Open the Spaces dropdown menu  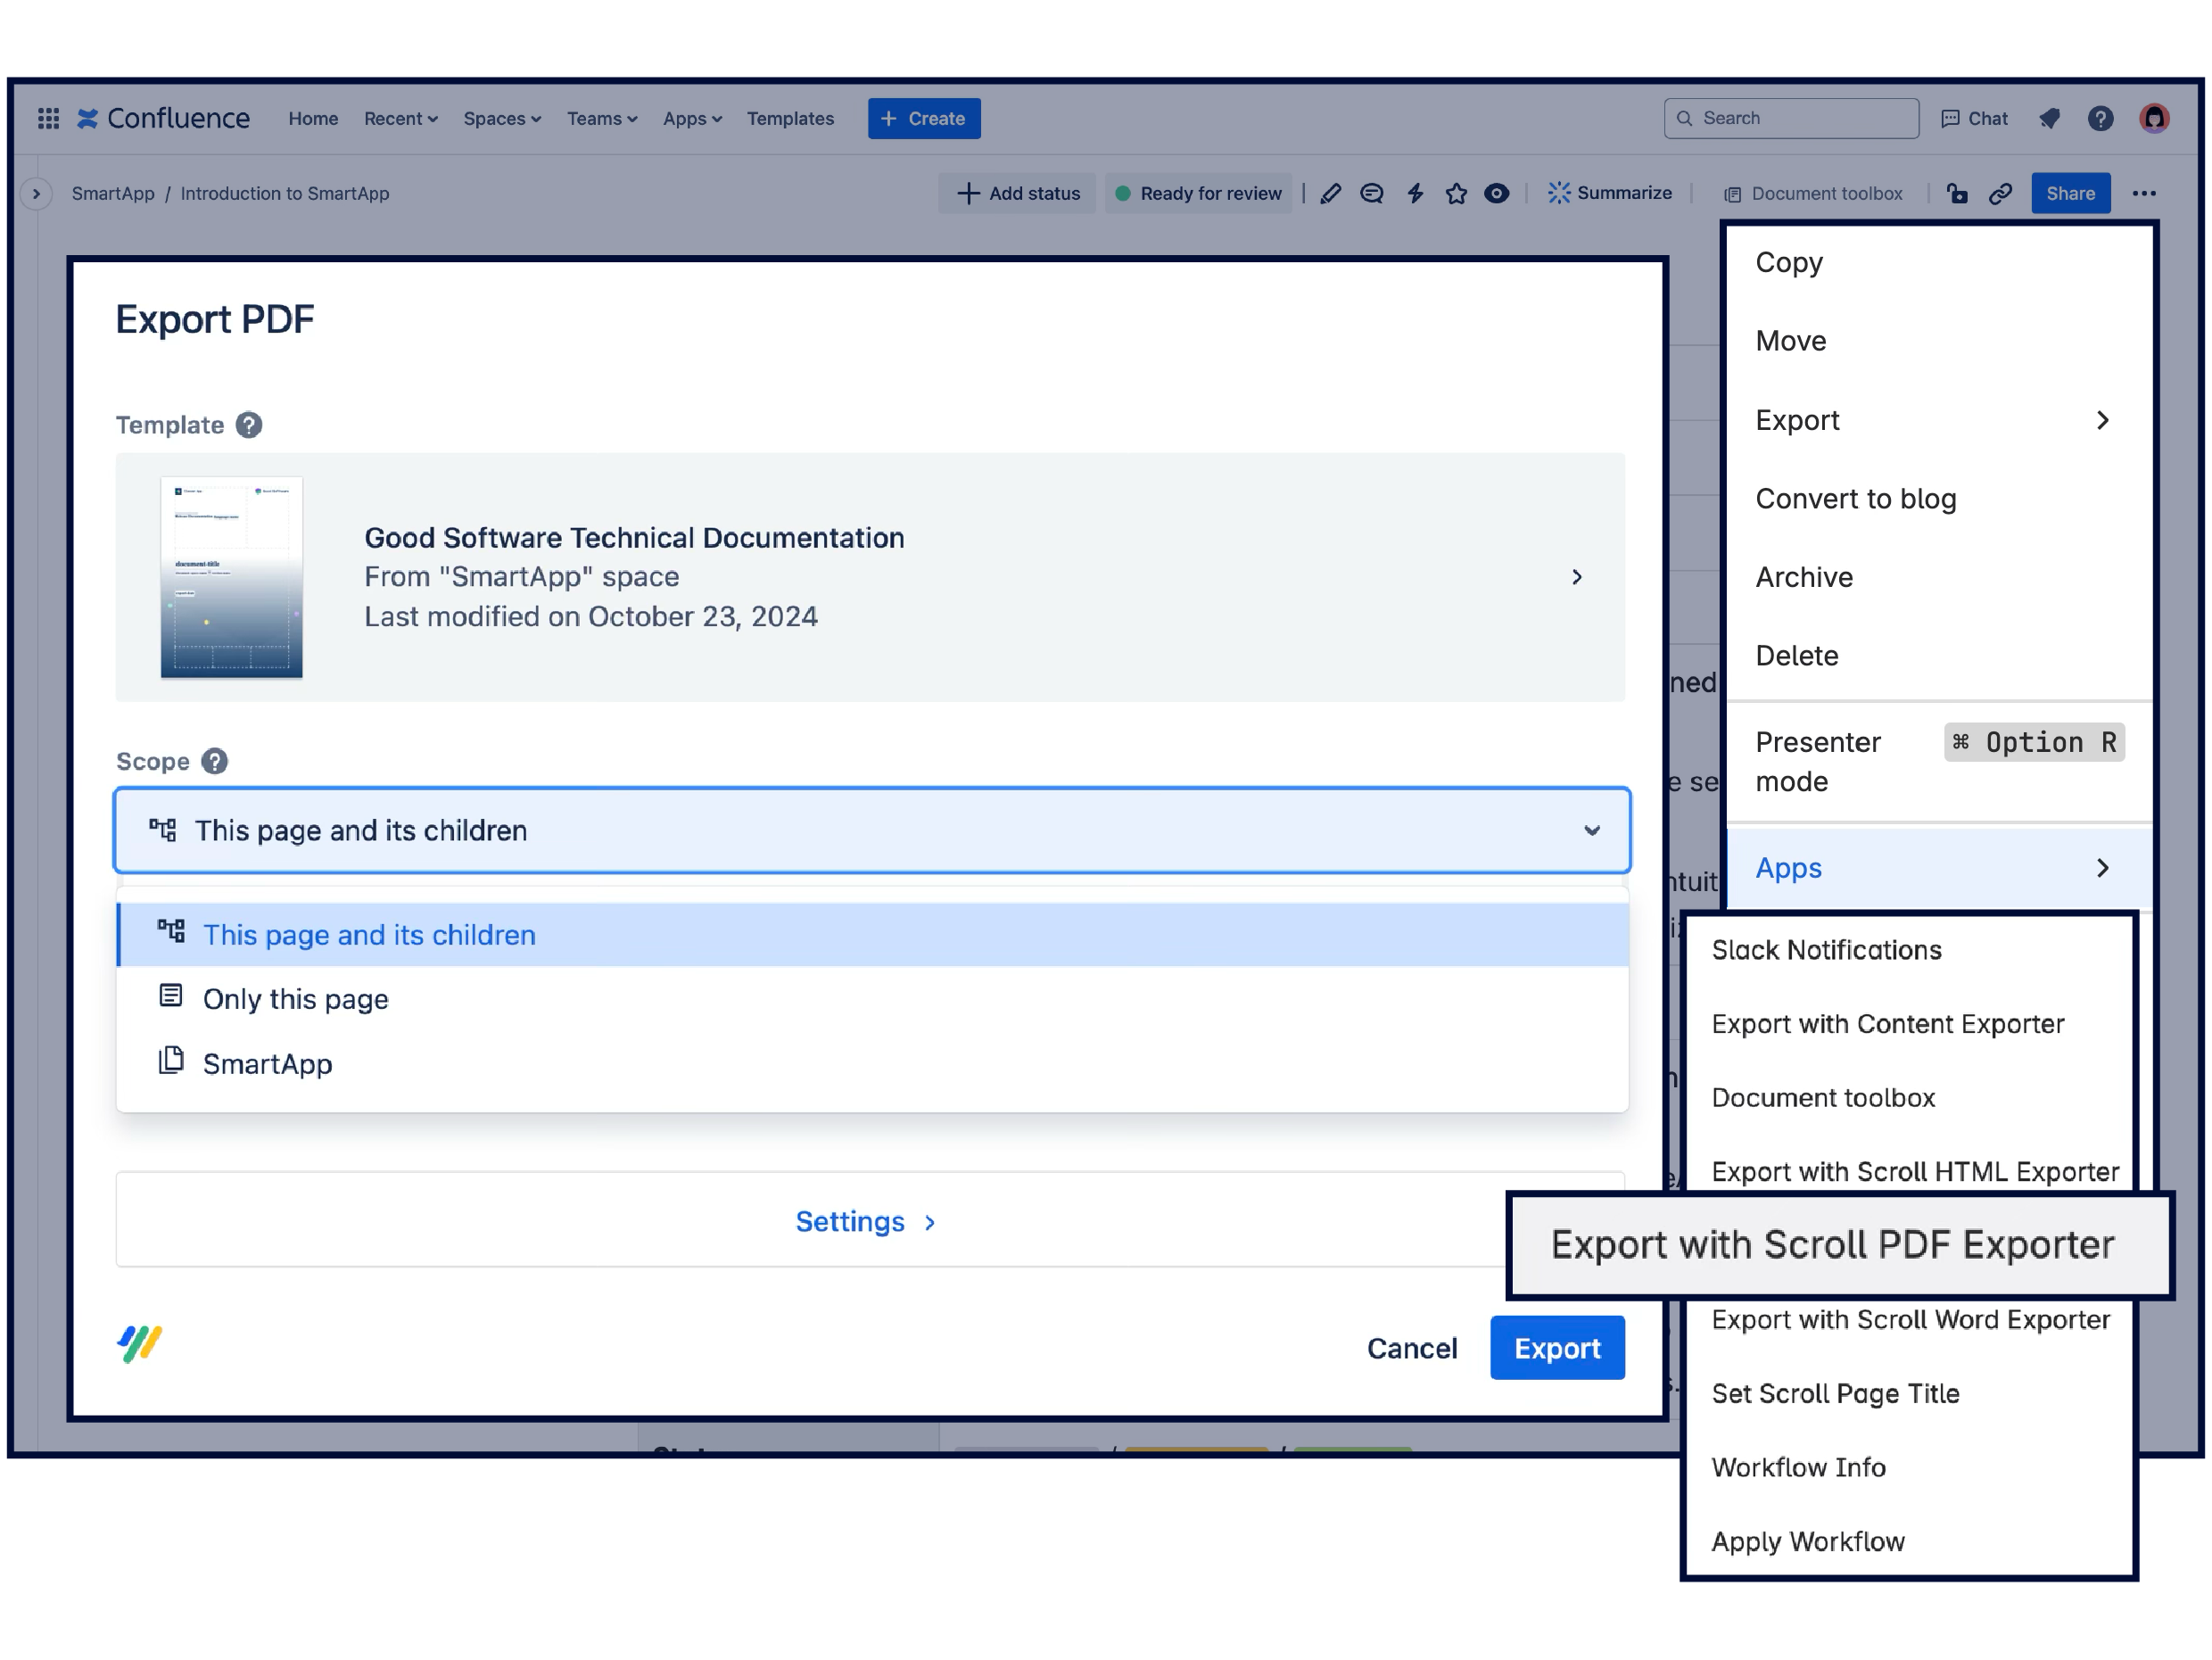502,118
